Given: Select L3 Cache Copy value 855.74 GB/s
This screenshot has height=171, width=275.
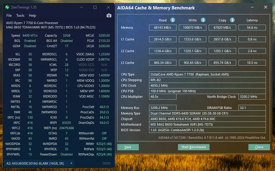Looking at the screenshot, I should (x=222, y=63).
